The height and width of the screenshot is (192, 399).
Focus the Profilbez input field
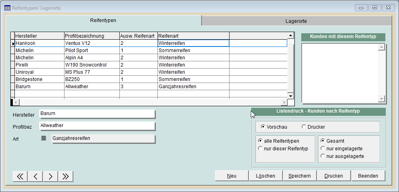point(97,126)
